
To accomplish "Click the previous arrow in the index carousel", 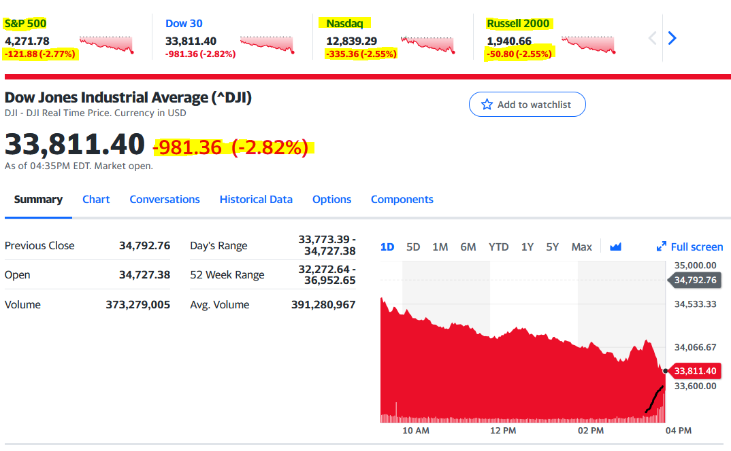I will pyautogui.click(x=652, y=38).
